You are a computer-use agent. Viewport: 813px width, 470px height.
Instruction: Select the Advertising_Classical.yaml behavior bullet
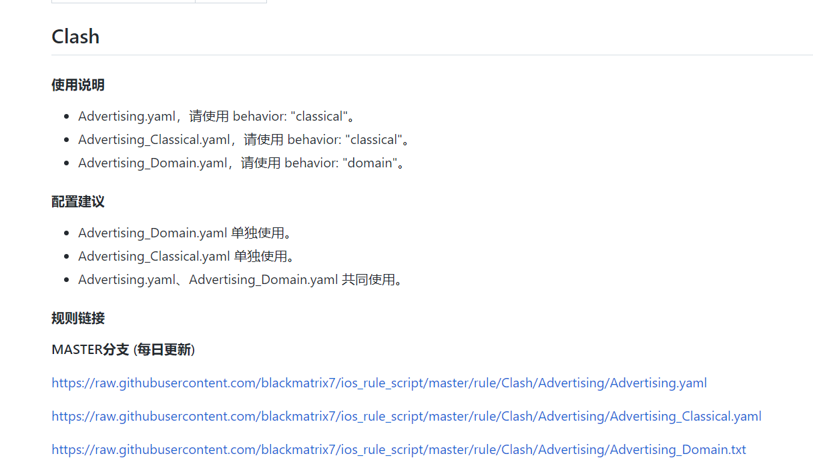click(243, 139)
